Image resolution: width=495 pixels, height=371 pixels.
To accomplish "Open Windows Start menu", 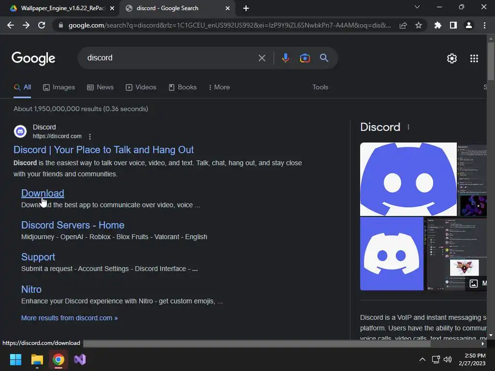I will 15,359.
